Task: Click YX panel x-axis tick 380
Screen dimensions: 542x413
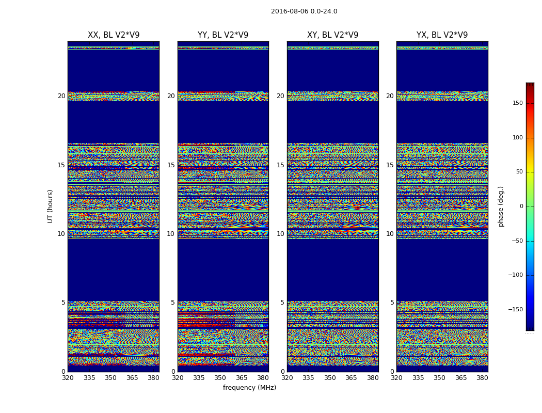Action: click(x=482, y=378)
